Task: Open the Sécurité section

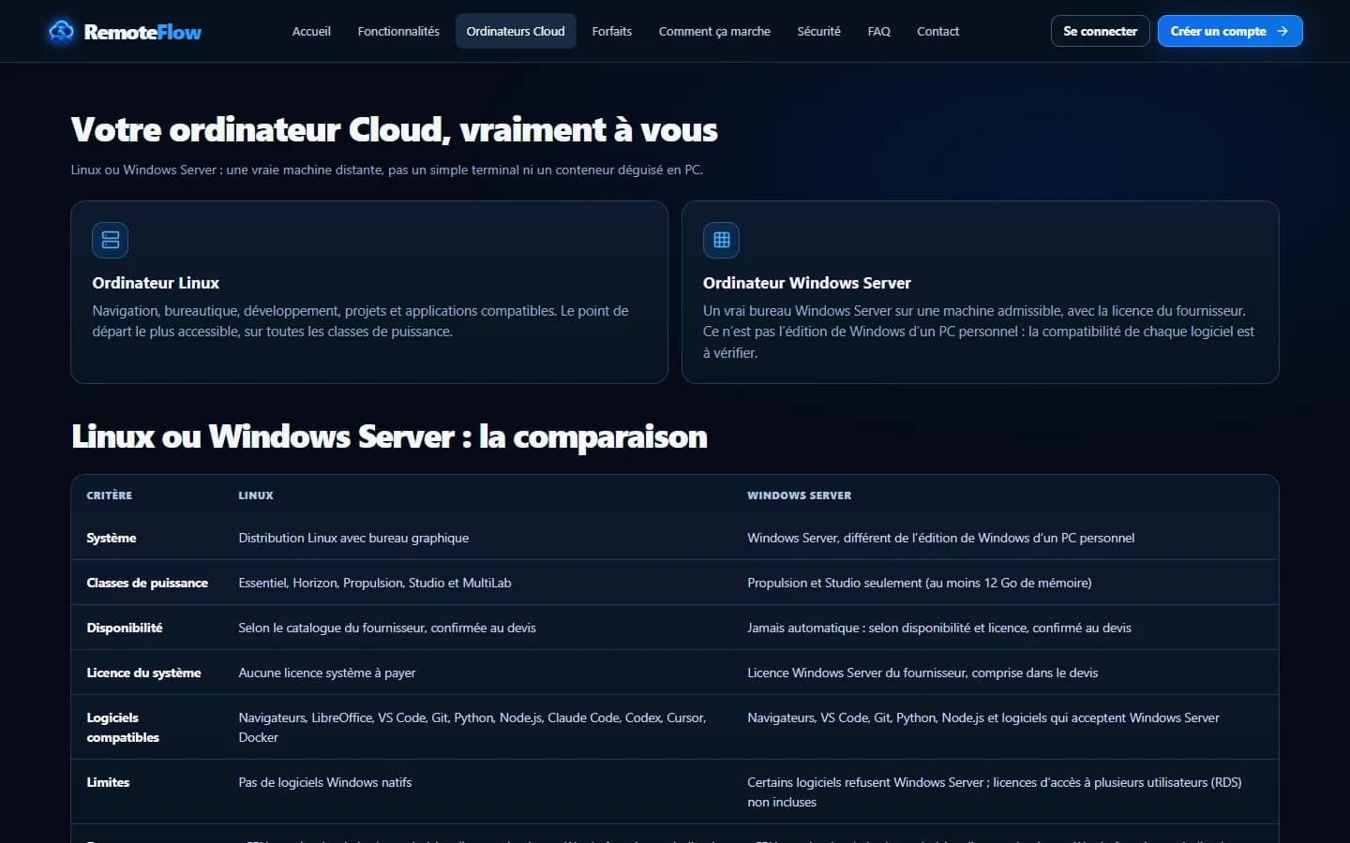Action: coord(818,31)
